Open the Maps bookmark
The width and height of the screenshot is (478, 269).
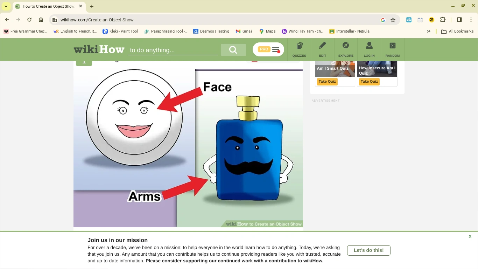pos(267,31)
